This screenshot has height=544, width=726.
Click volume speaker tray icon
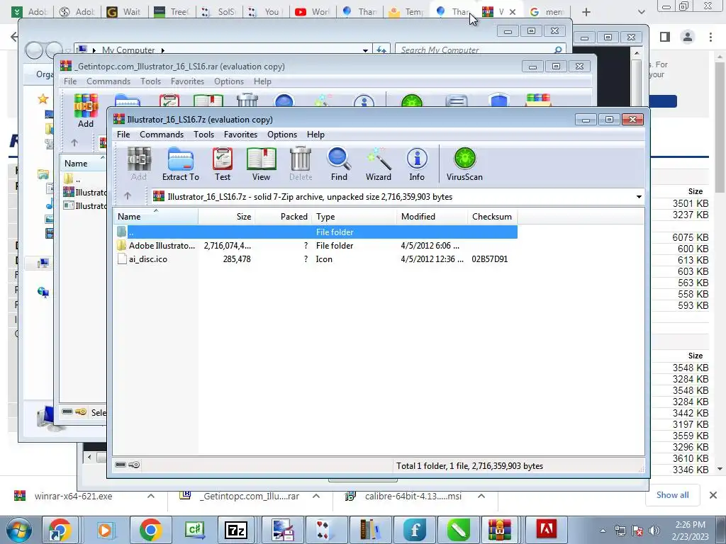point(654,531)
